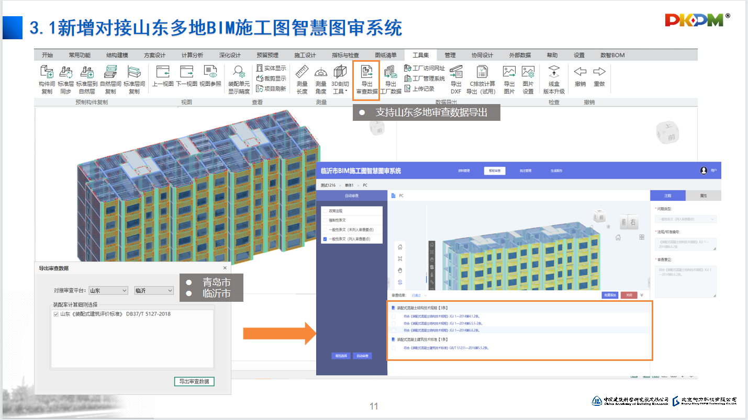Open 图片设置 in the ribbon
This screenshot has width=748, height=420.
click(x=528, y=80)
